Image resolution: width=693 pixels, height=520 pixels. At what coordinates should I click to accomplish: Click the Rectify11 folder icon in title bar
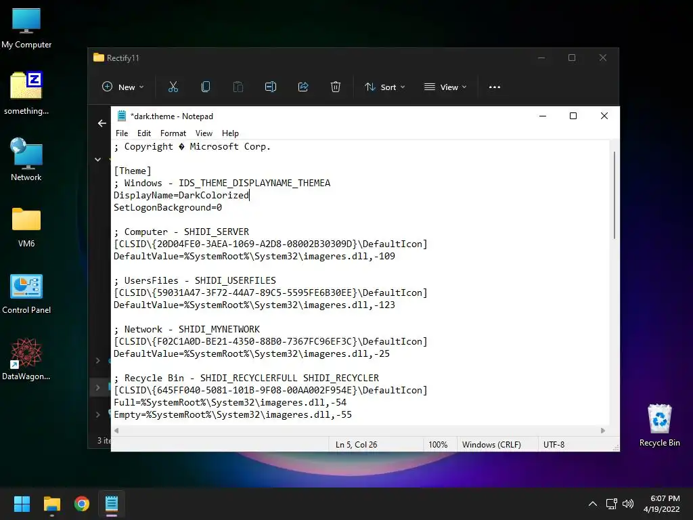(99, 58)
